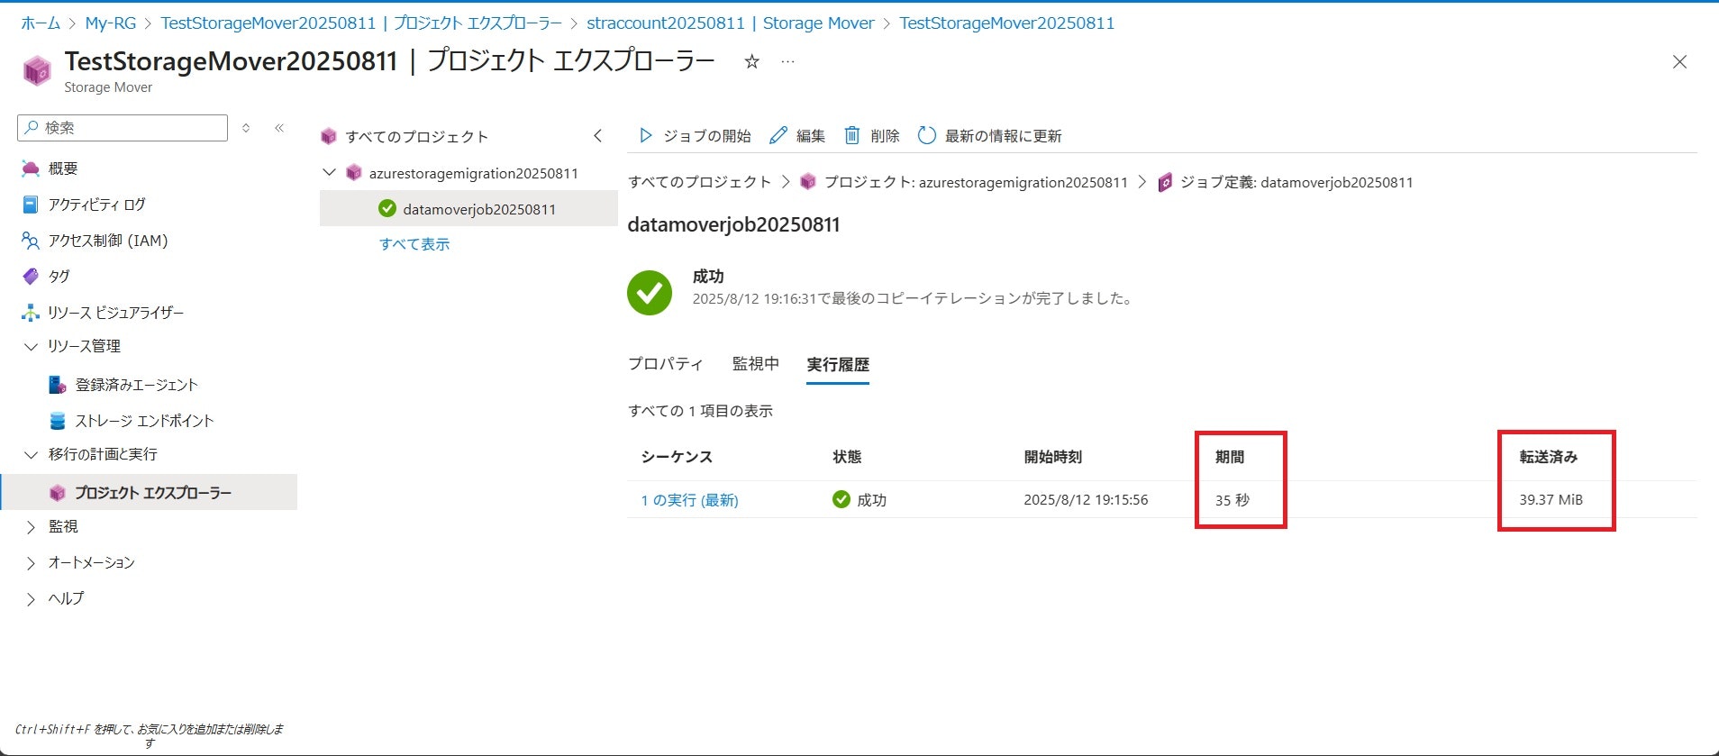Viewport: 1719px width, 756px height.
Task: Expand the オートメーション section
Action: click(31, 562)
